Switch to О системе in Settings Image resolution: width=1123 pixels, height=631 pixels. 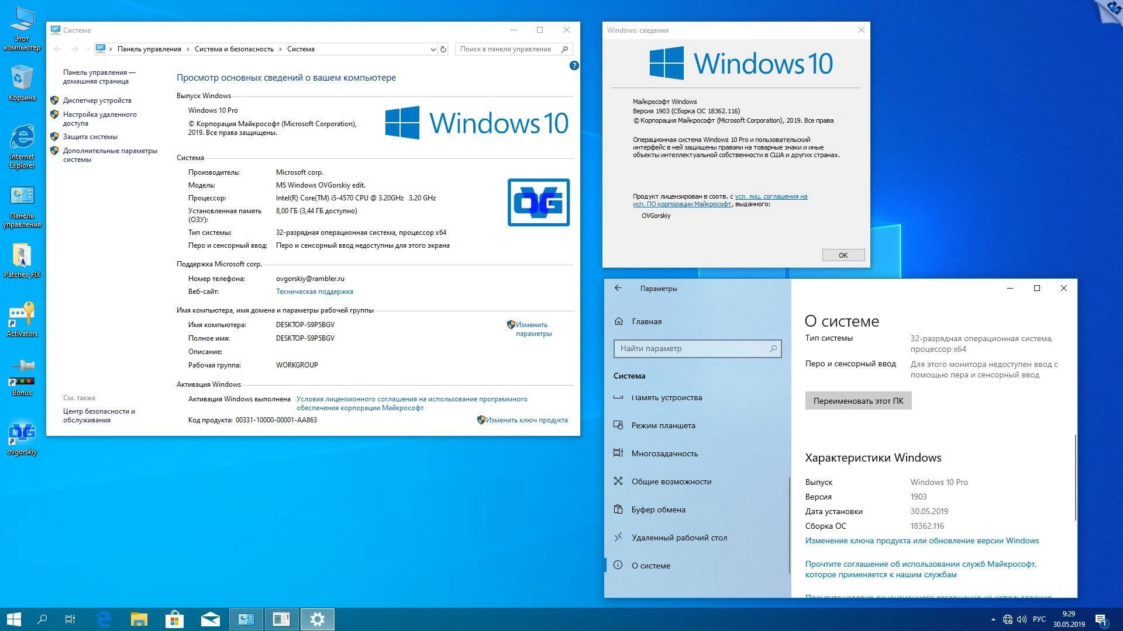tap(651, 565)
